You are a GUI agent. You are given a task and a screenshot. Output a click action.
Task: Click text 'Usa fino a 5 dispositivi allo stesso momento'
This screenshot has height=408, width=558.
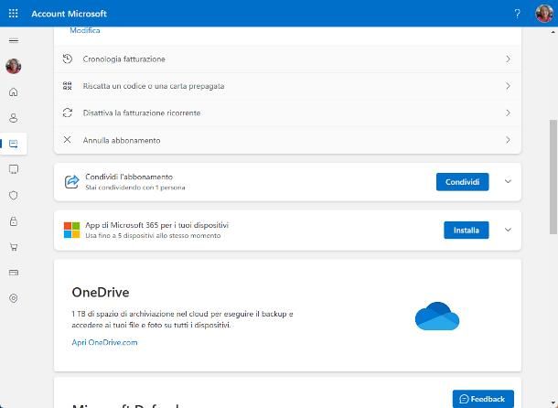click(x=153, y=236)
